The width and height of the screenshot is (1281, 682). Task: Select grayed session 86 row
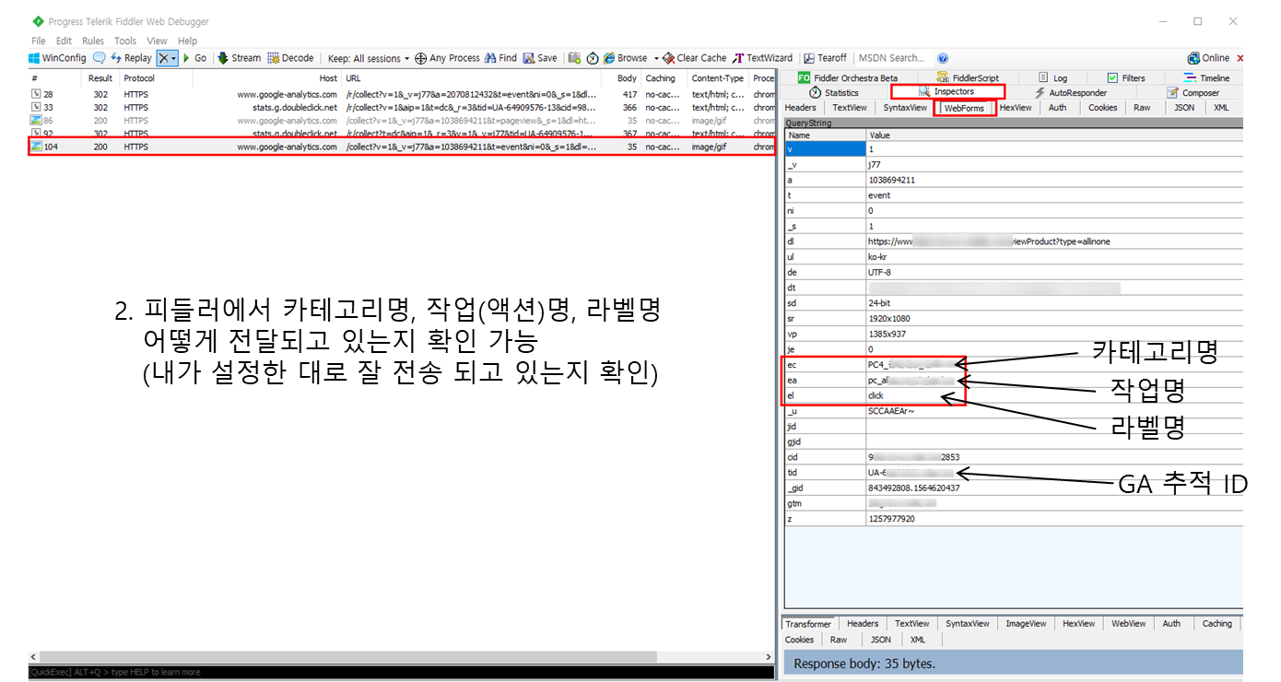(x=401, y=121)
